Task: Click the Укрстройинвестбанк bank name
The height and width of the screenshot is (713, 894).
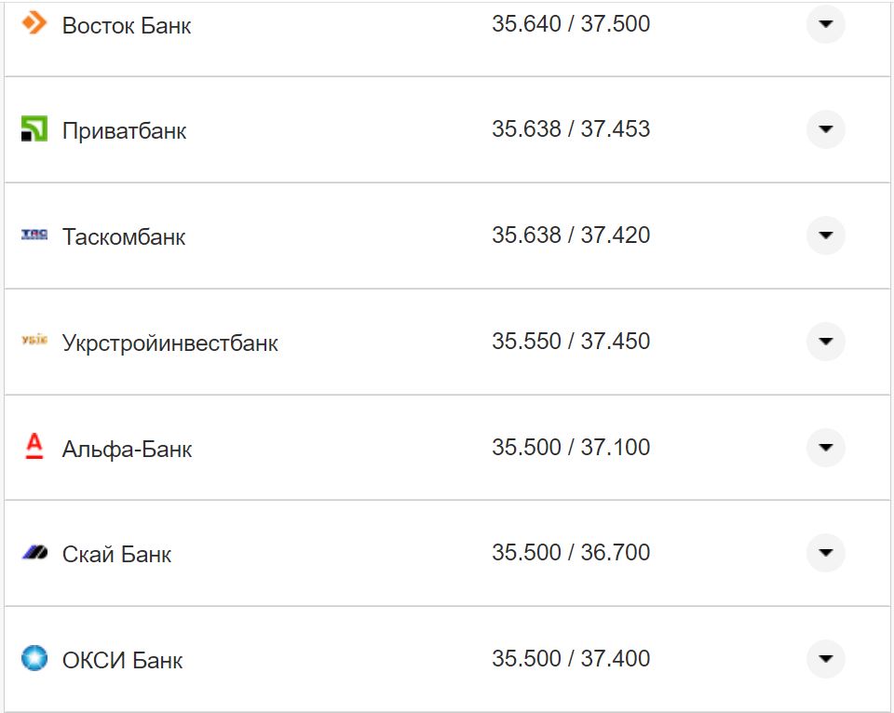Action: coord(169,343)
